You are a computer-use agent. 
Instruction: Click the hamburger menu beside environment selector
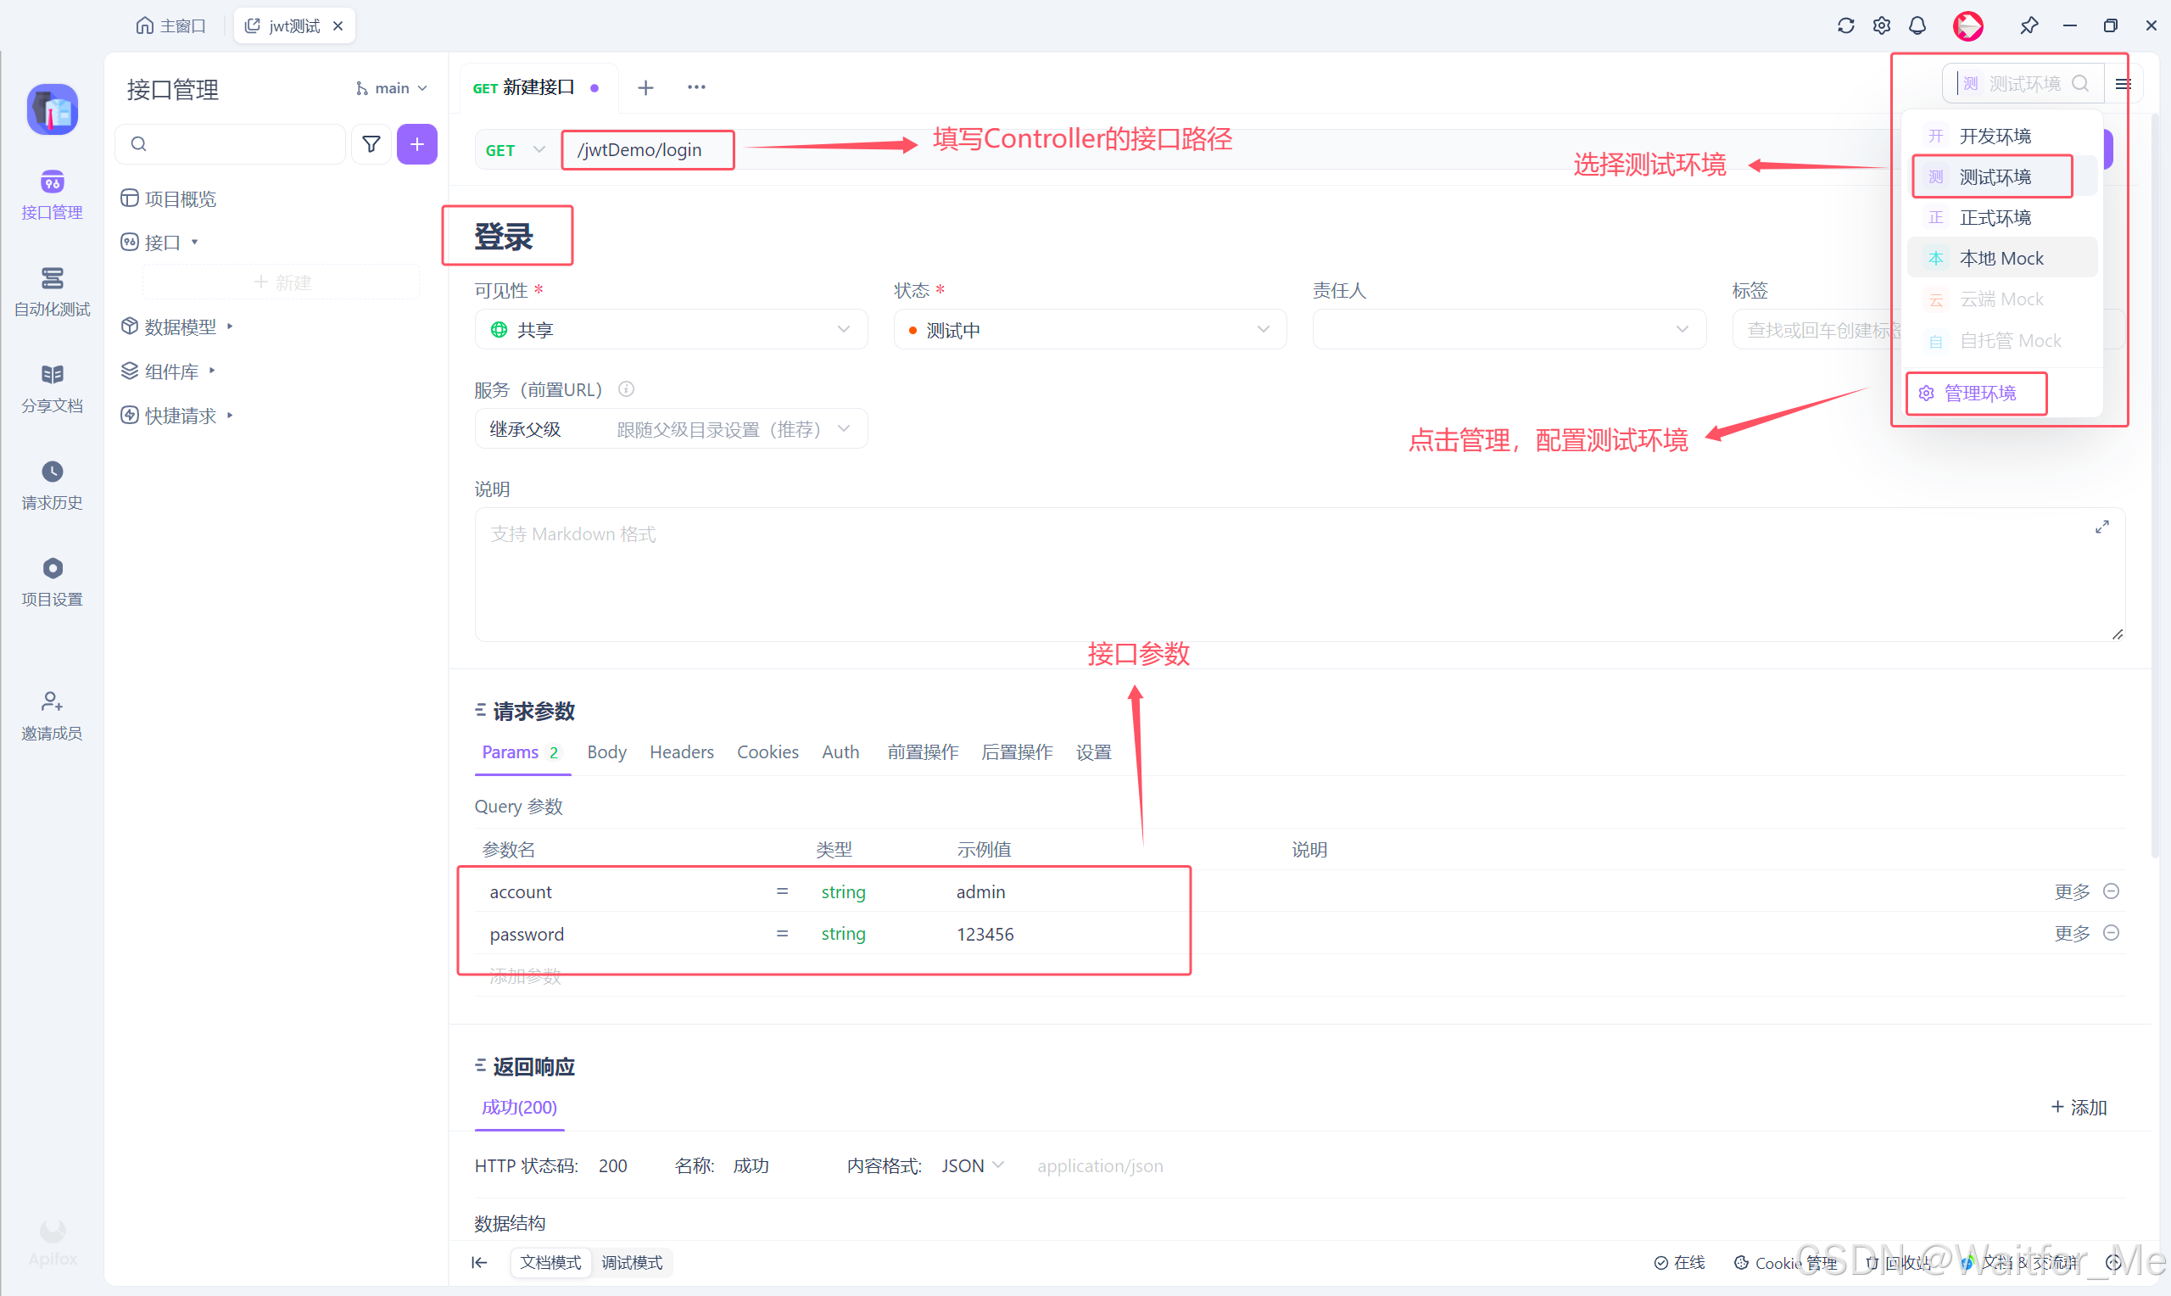pos(2123,84)
